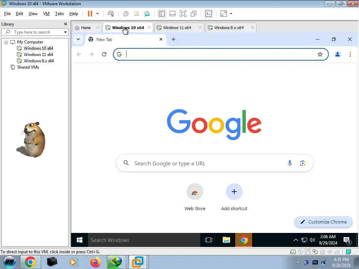Viewport: 359px width, 269px height.
Task: Start voice search with microphone icon
Action: click(290, 163)
